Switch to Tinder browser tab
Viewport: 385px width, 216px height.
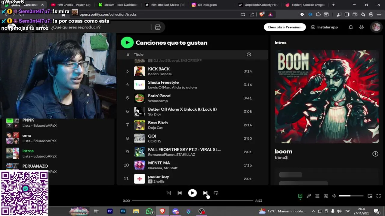pyautogui.click(x=306, y=5)
